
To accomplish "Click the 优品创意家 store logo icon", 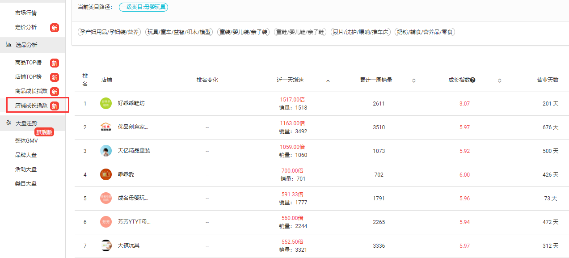I will 106,127.
